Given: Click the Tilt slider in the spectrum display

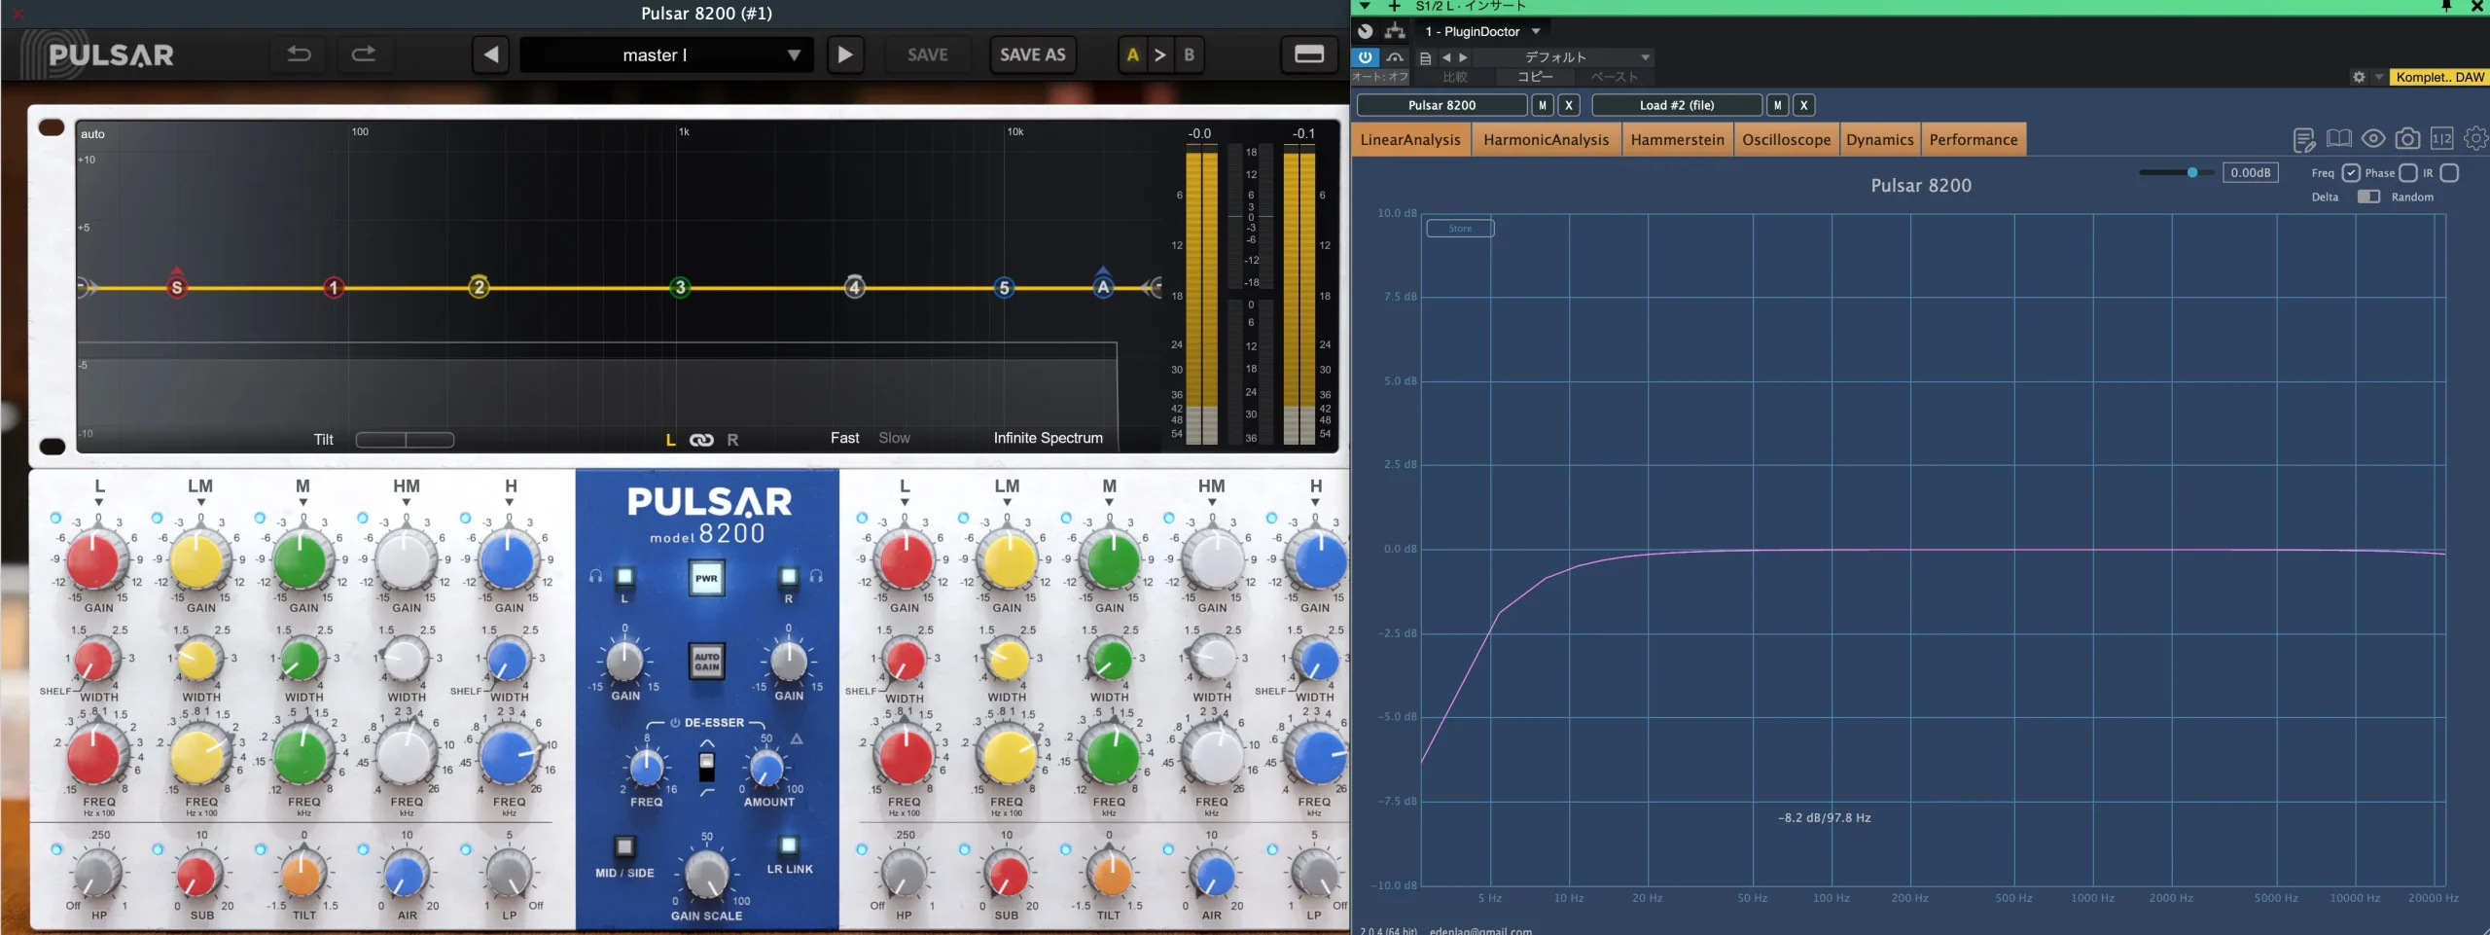Looking at the screenshot, I should (x=405, y=440).
